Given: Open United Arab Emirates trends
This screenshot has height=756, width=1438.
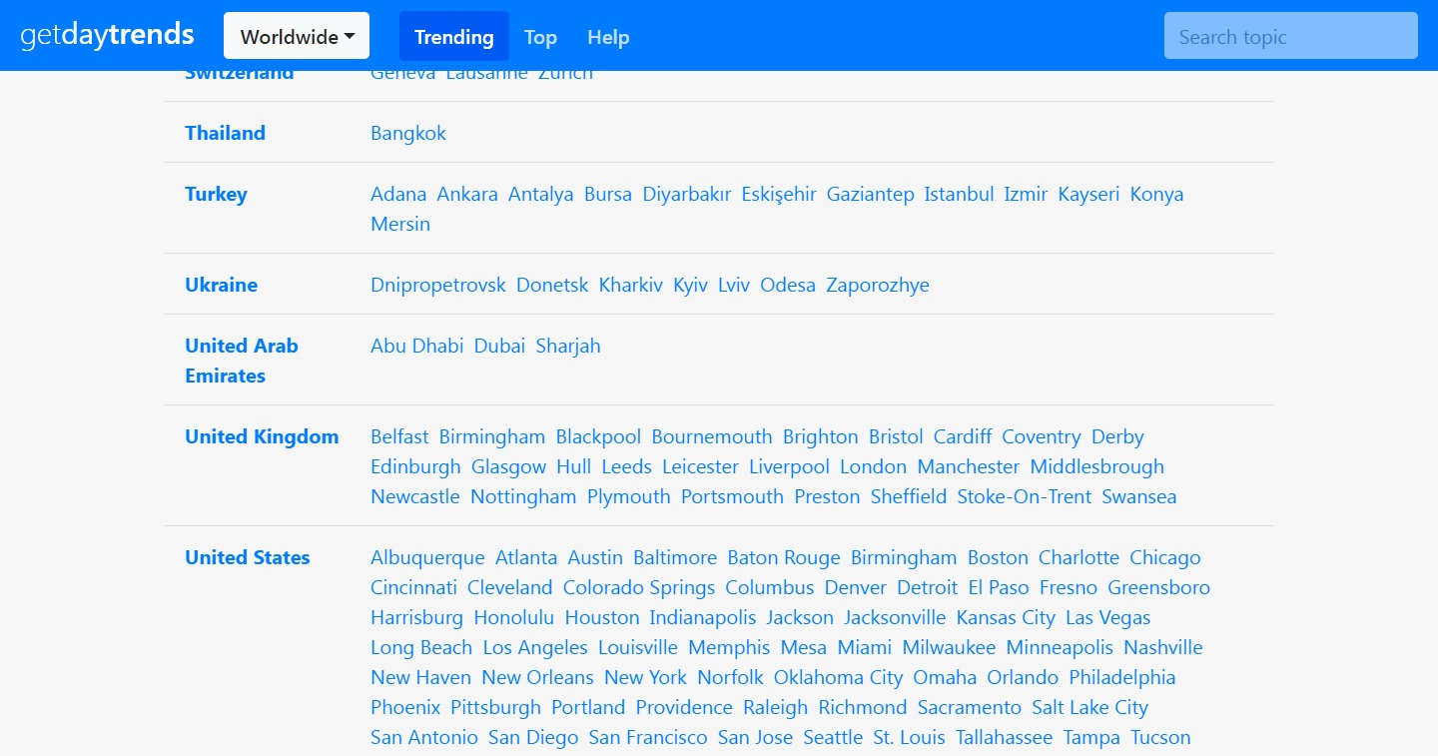Looking at the screenshot, I should point(242,361).
